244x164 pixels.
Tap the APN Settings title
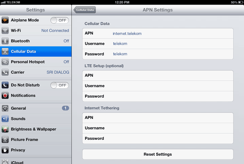coord(158,10)
